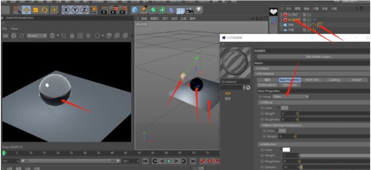Toggle the lock icon in RenderView toolbar
The width and height of the screenshot is (371, 170).
pyautogui.click(x=72, y=36)
